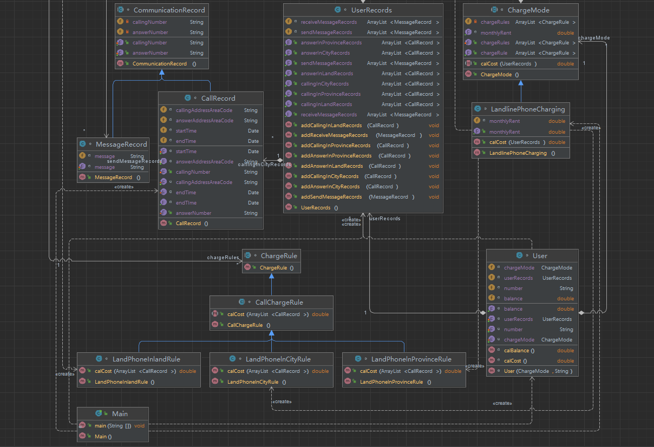Select the User(ChargeMode, String) constructor row

[x=532, y=371]
